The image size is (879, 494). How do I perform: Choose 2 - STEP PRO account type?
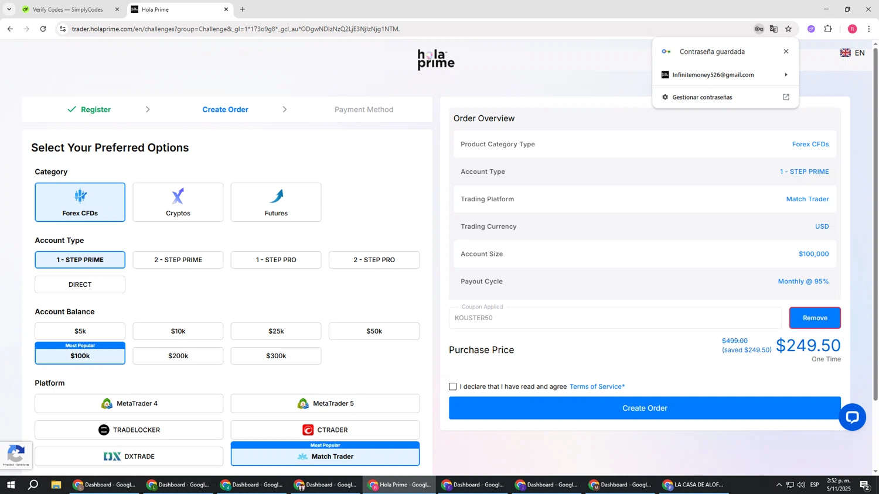point(374,260)
